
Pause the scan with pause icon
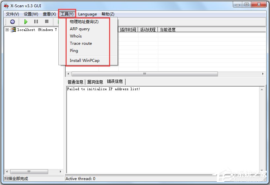(x=36, y=22)
